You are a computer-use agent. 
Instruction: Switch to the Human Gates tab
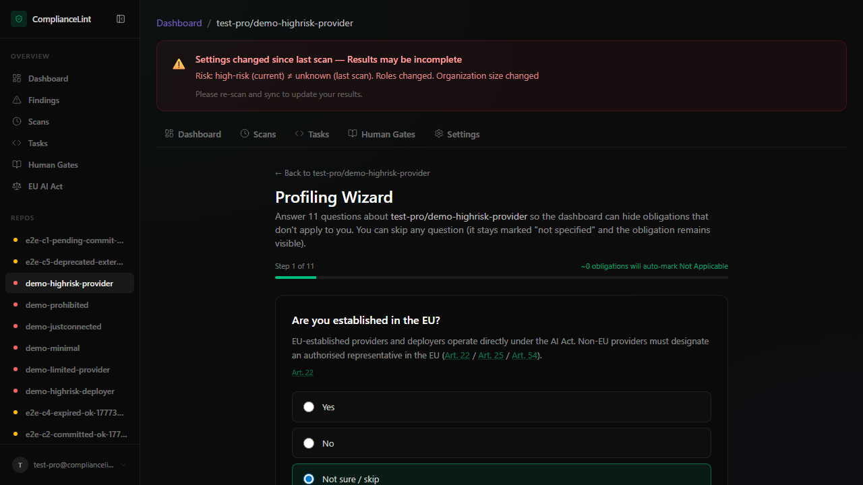(382, 134)
